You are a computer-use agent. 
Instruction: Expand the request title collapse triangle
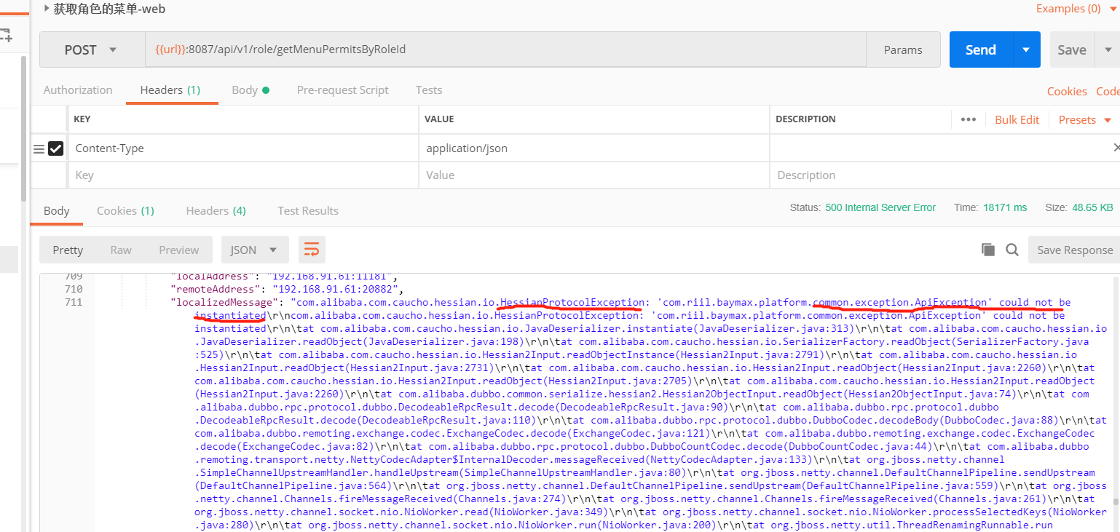[x=47, y=9]
